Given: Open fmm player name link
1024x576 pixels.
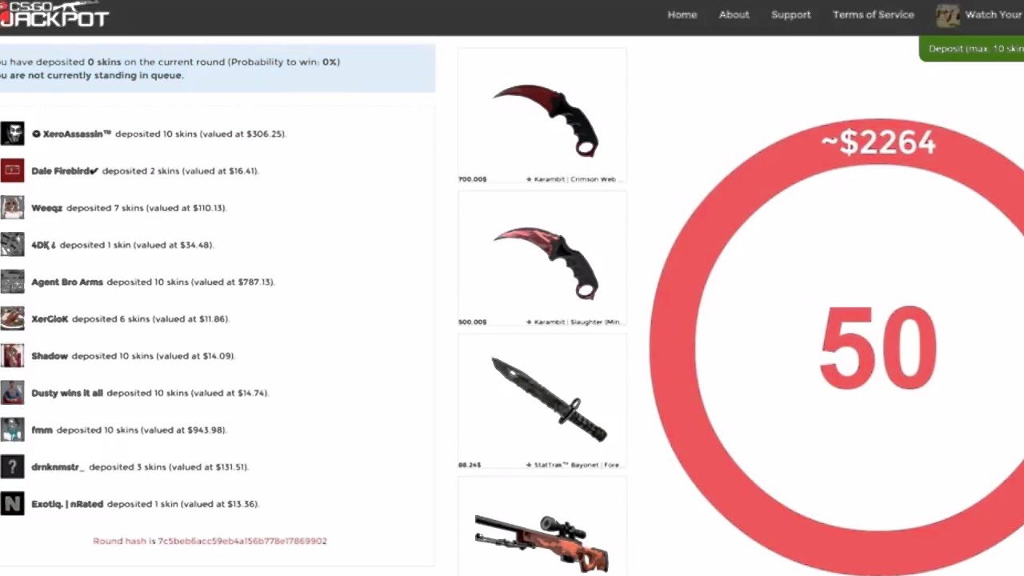Looking at the screenshot, I should point(42,430).
